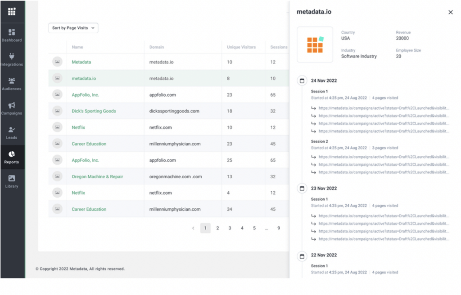Viewport: 461px width, 295px height.
Task: Click 23 Nov 2022 date heading
Action: (x=324, y=188)
